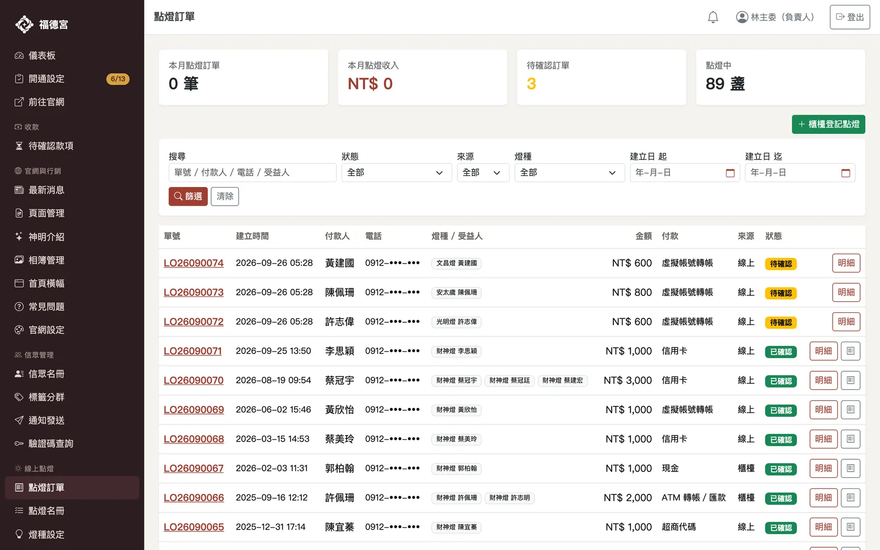This screenshot has width=880, height=550.
Task: Open 神明介紹 sidebar item
Action: [x=72, y=237]
